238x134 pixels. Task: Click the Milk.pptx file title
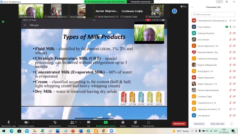pyautogui.click(x=34, y=25)
